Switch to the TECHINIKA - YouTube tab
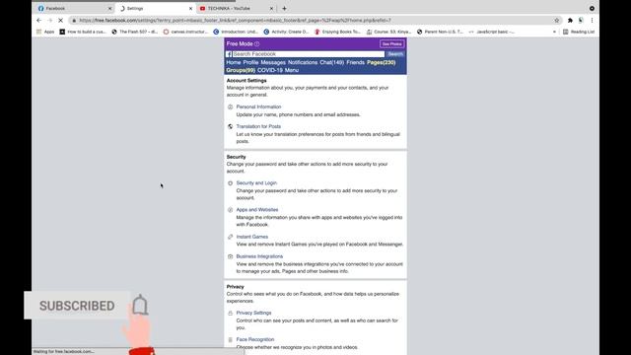 [237, 9]
